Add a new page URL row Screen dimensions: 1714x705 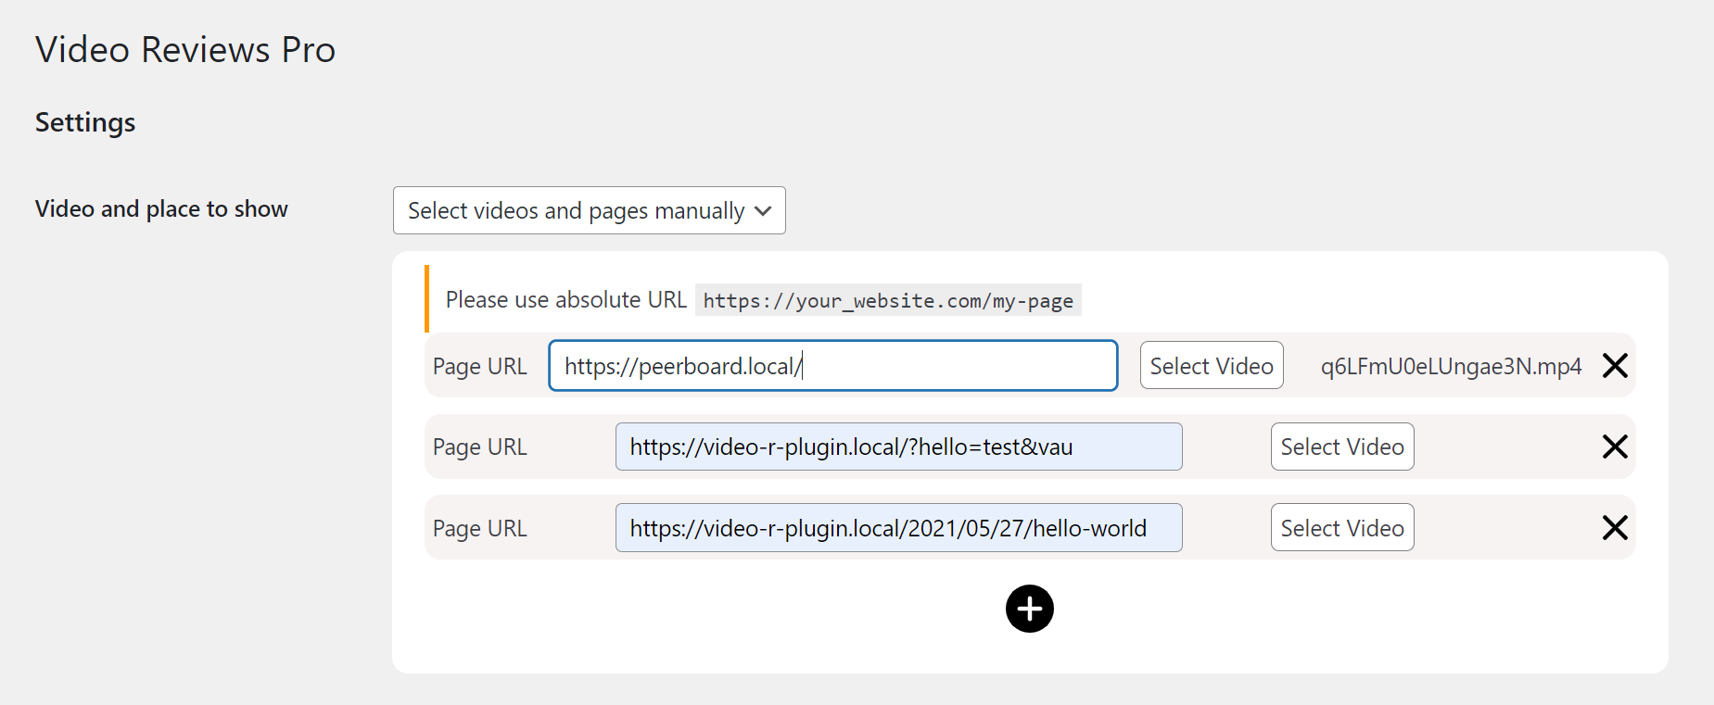1029,609
